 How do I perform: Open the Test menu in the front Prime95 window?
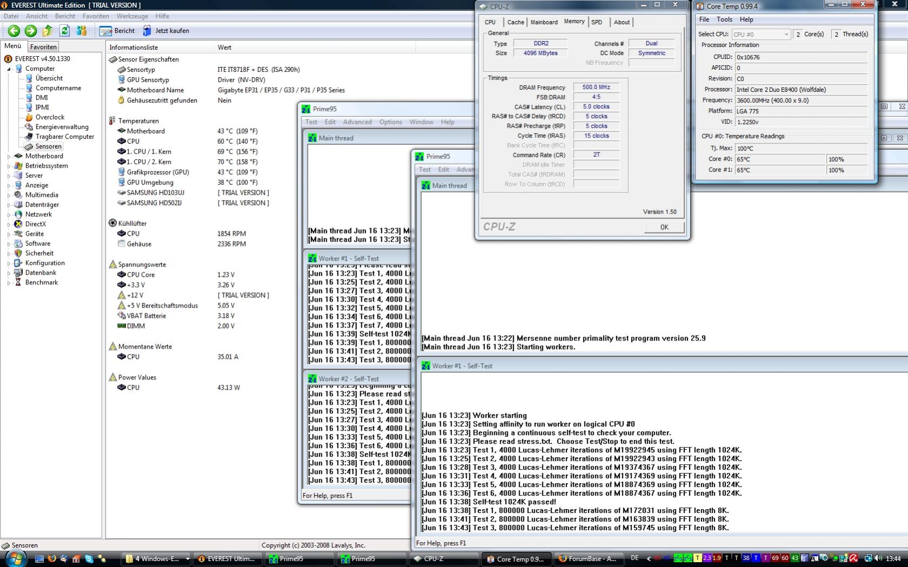(x=425, y=170)
